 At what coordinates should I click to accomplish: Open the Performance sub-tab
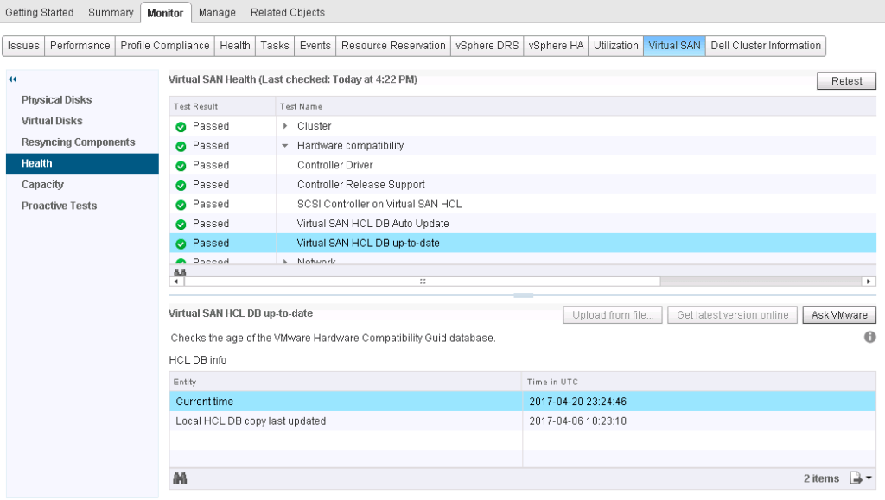79,45
